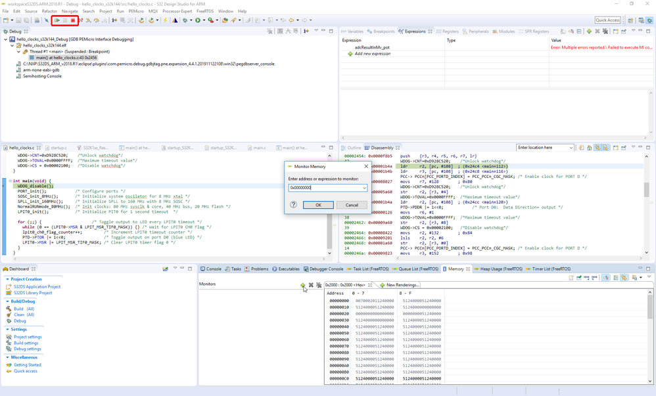Image resolution: width=656 pixels, height=396 pixels.
Task: Click Cancel in Monitor Memory dialog
Action: tap(352, 205)
